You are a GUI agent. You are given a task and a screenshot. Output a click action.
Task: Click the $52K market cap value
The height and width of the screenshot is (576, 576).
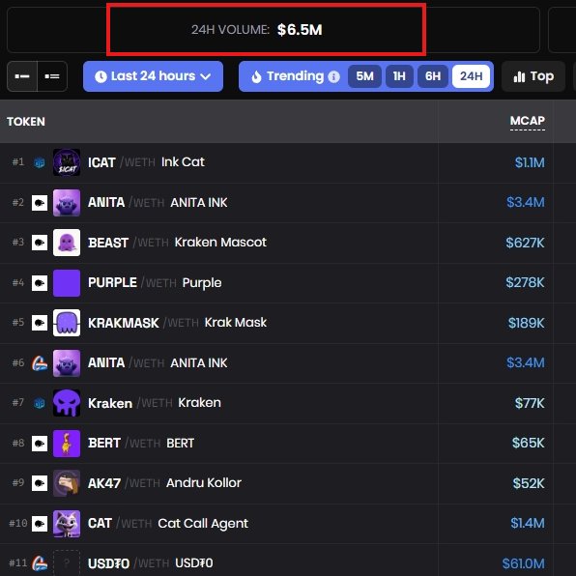[529, 483]
